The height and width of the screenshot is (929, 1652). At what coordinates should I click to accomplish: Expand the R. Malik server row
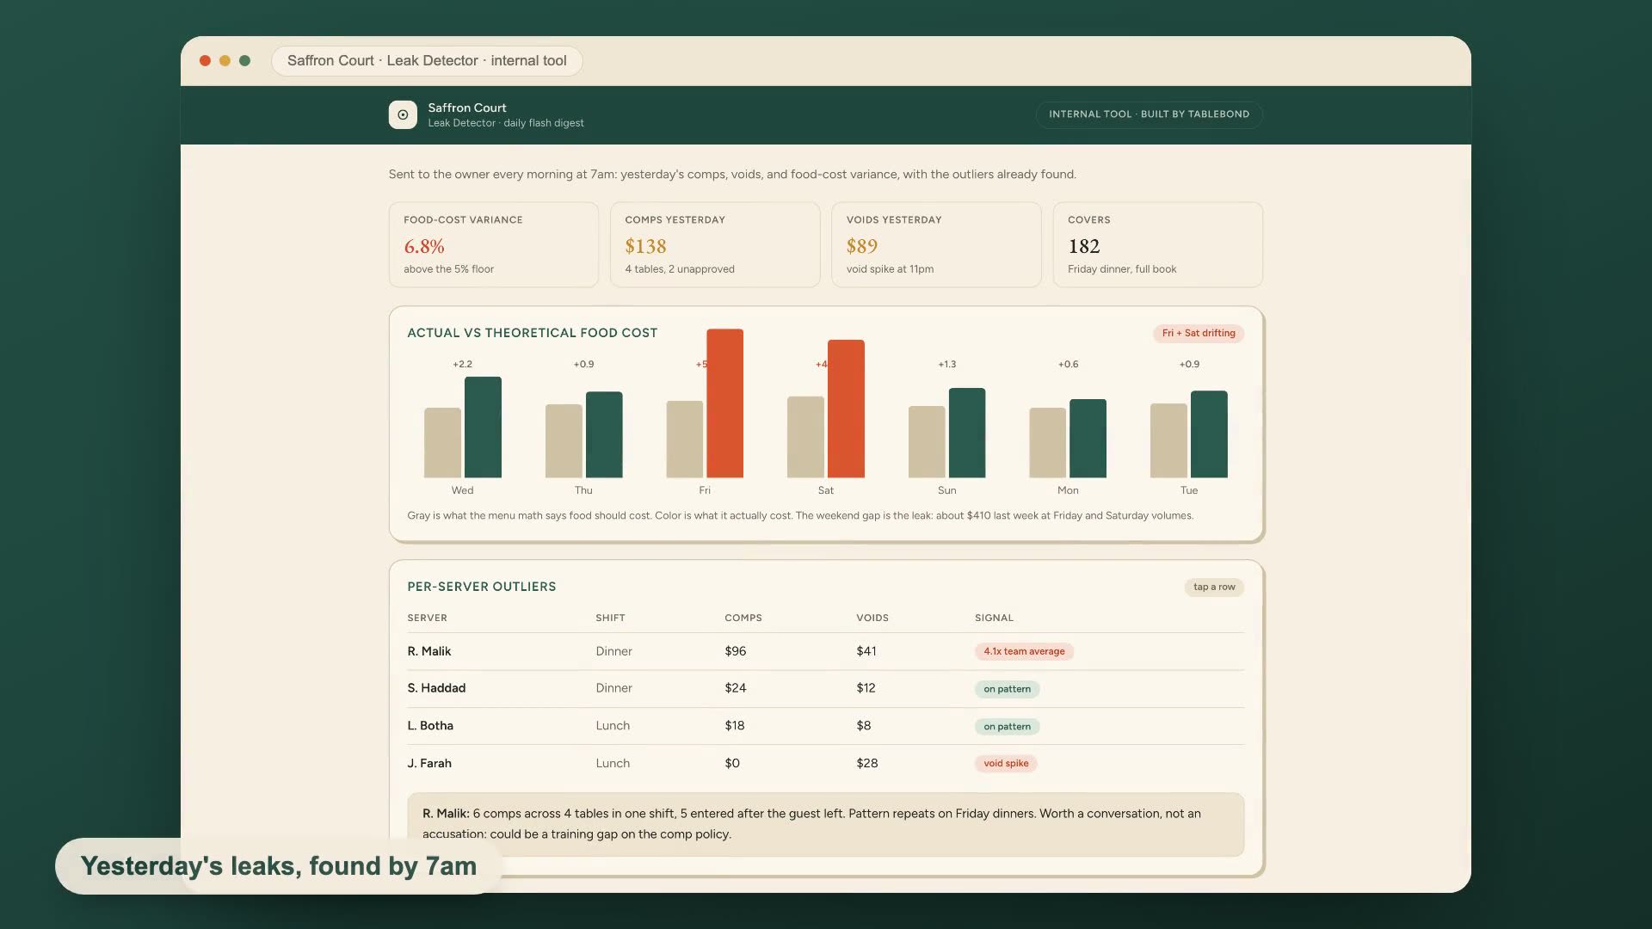[x=825, y=652]
